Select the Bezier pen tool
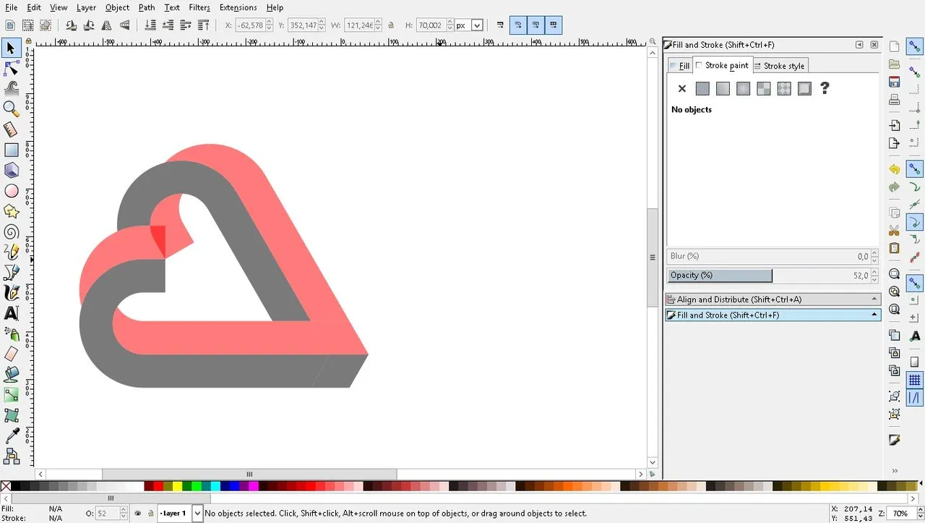Viewport: 925px width, 523px height. 11,272
